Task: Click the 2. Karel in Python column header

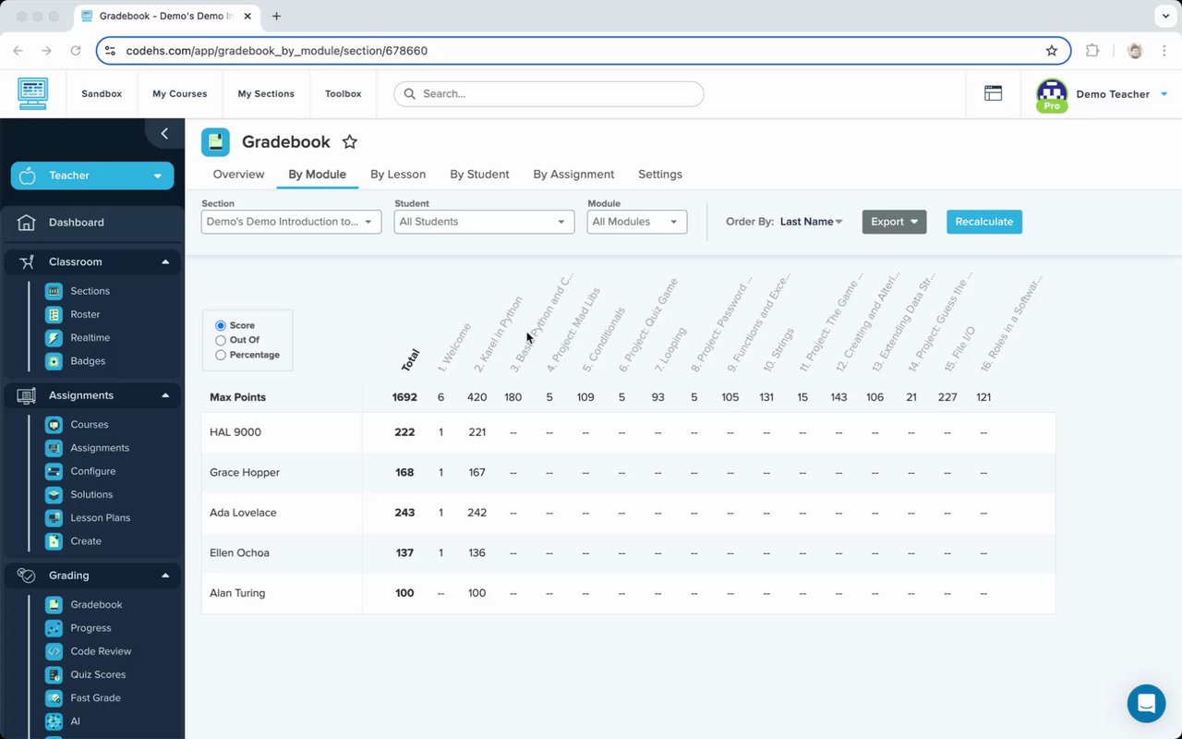Action: (x=499, y=334)
